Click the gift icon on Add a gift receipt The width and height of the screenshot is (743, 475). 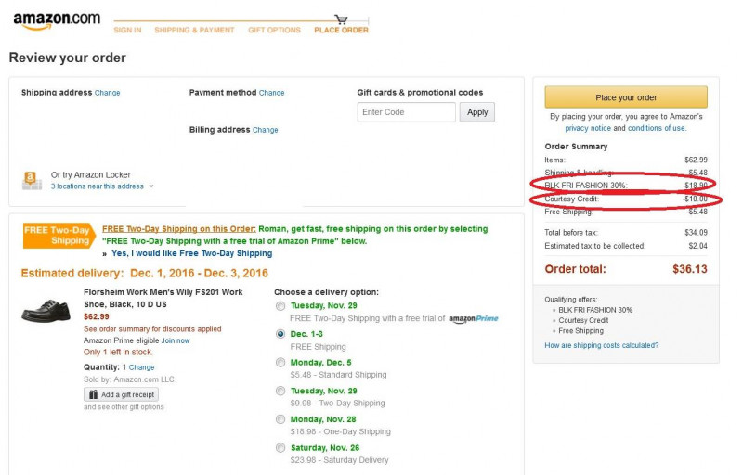pyautogui.click(x=94, y=394)
